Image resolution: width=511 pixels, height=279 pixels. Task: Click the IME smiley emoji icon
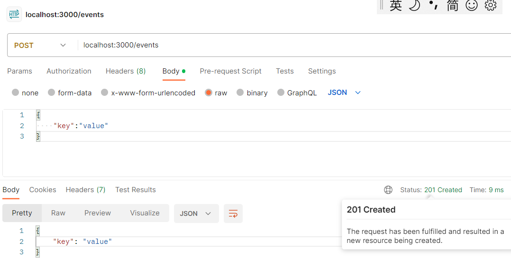(x=471, y=6)
